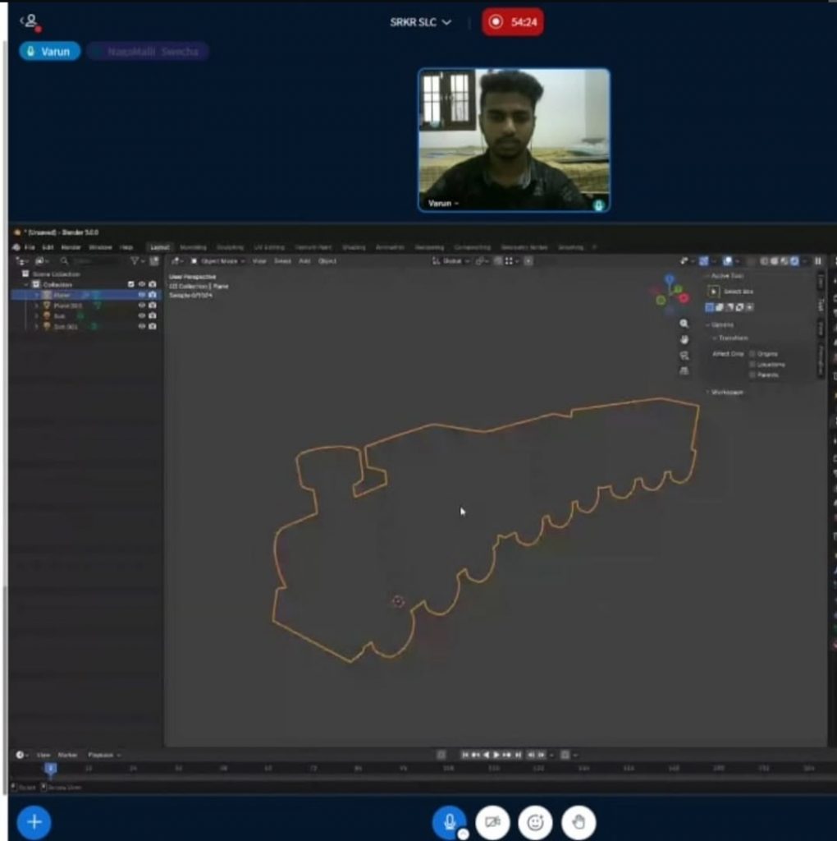Open the Object Mode dropdown
837x841 pixels.
coord(217,261)
